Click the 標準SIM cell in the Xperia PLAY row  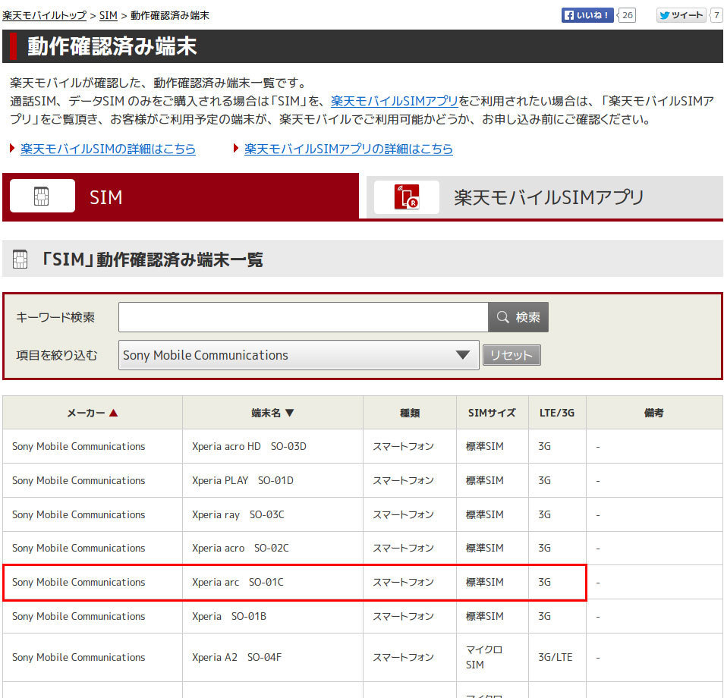pyautogui.click(x=493, y=480)
